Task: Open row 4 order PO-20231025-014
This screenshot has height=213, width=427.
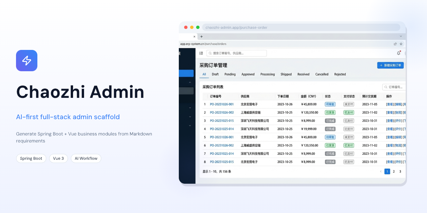Action: coord(222,129)
